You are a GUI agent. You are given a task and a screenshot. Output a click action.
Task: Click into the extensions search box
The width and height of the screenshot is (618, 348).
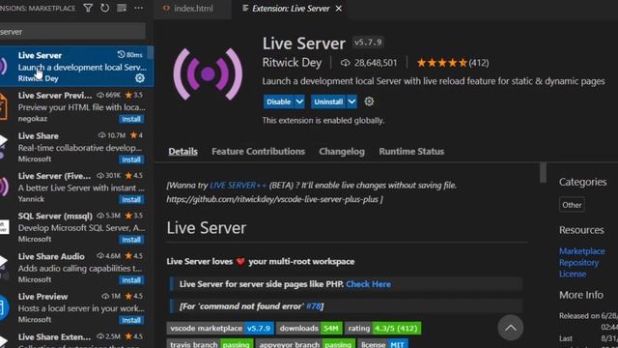point(72,32)
